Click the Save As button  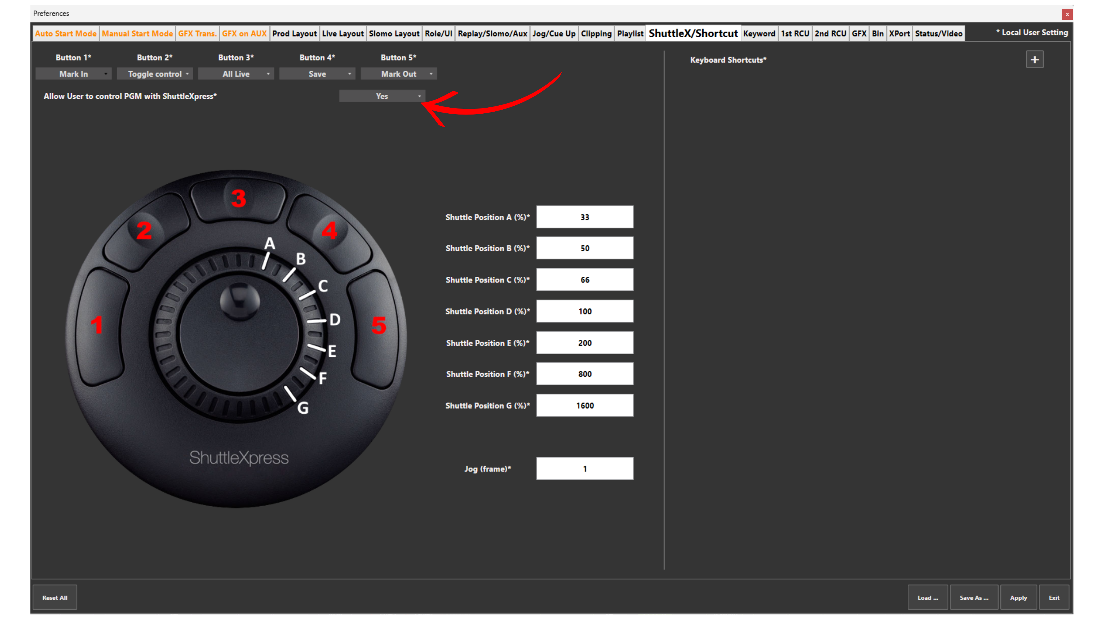(x=974, y=598)
